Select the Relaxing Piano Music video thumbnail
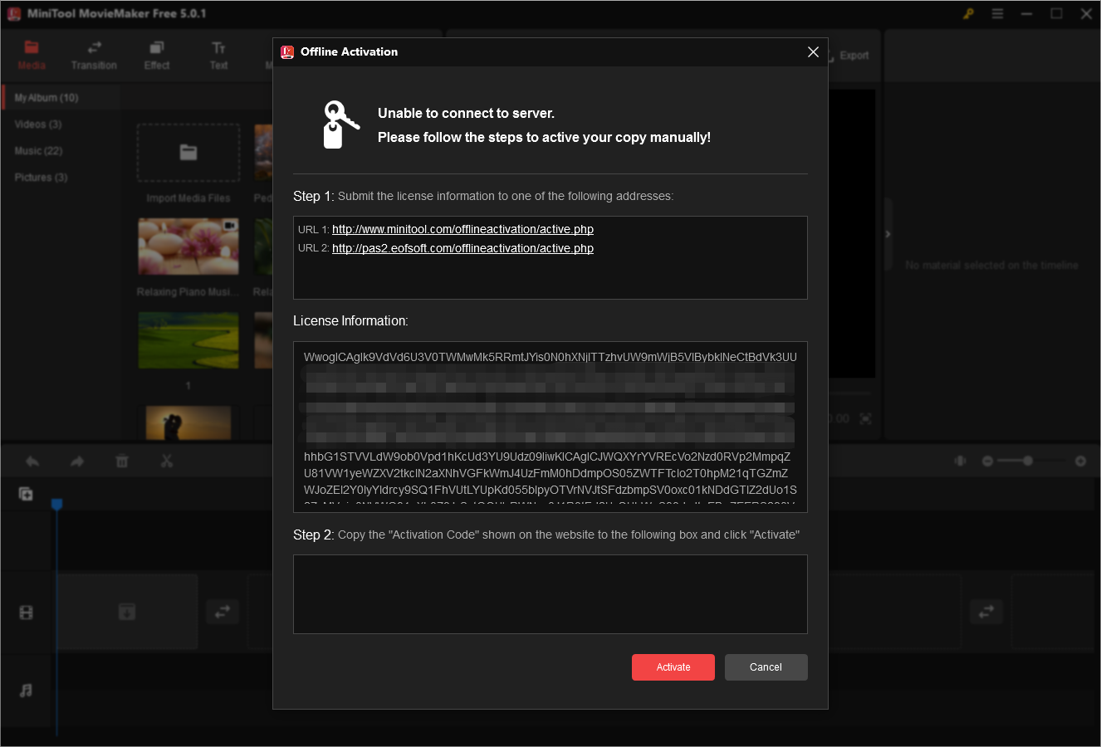The width and height of the screenshot is (1101, 747). click(x=188, y=247)
